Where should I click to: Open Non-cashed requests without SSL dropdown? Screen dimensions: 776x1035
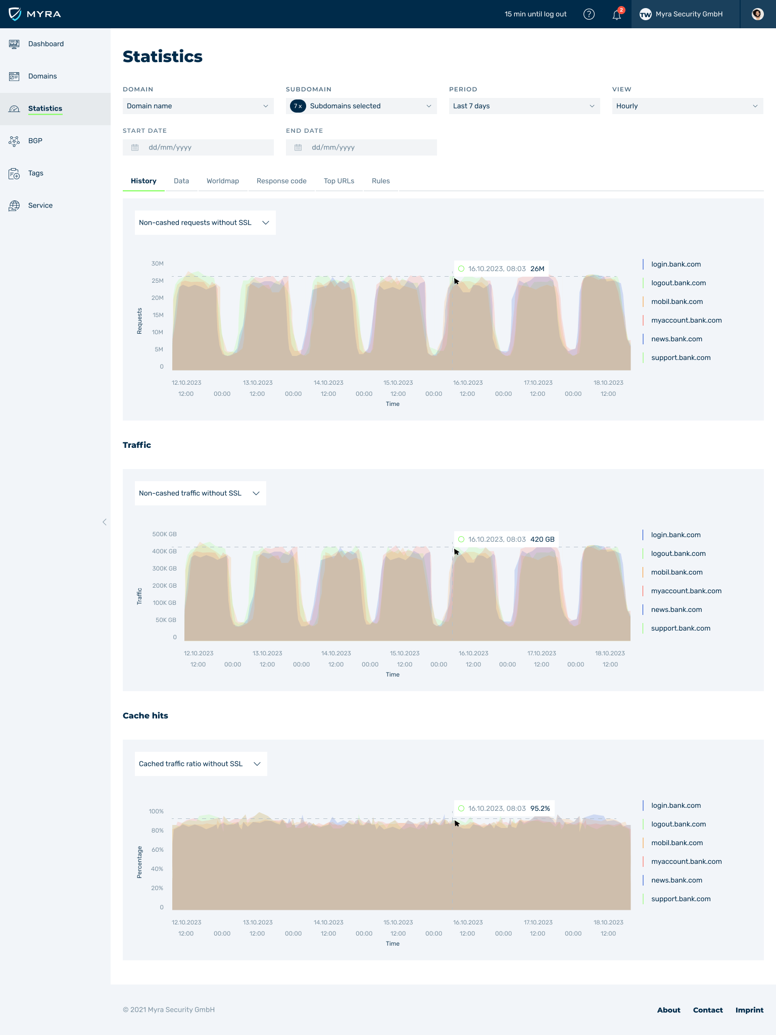pos(205,223)
